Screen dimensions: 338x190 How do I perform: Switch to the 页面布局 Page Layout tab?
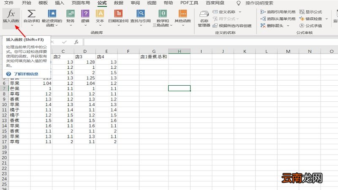pos(81,3)
